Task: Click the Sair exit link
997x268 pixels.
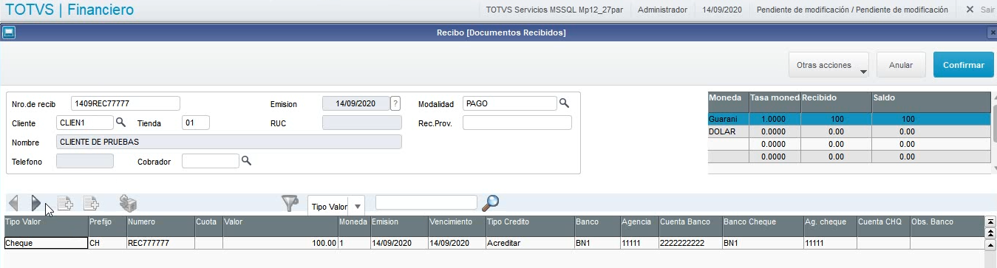Action: point(987,10)
